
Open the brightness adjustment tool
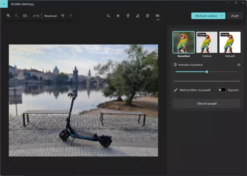tap(118, 16)
